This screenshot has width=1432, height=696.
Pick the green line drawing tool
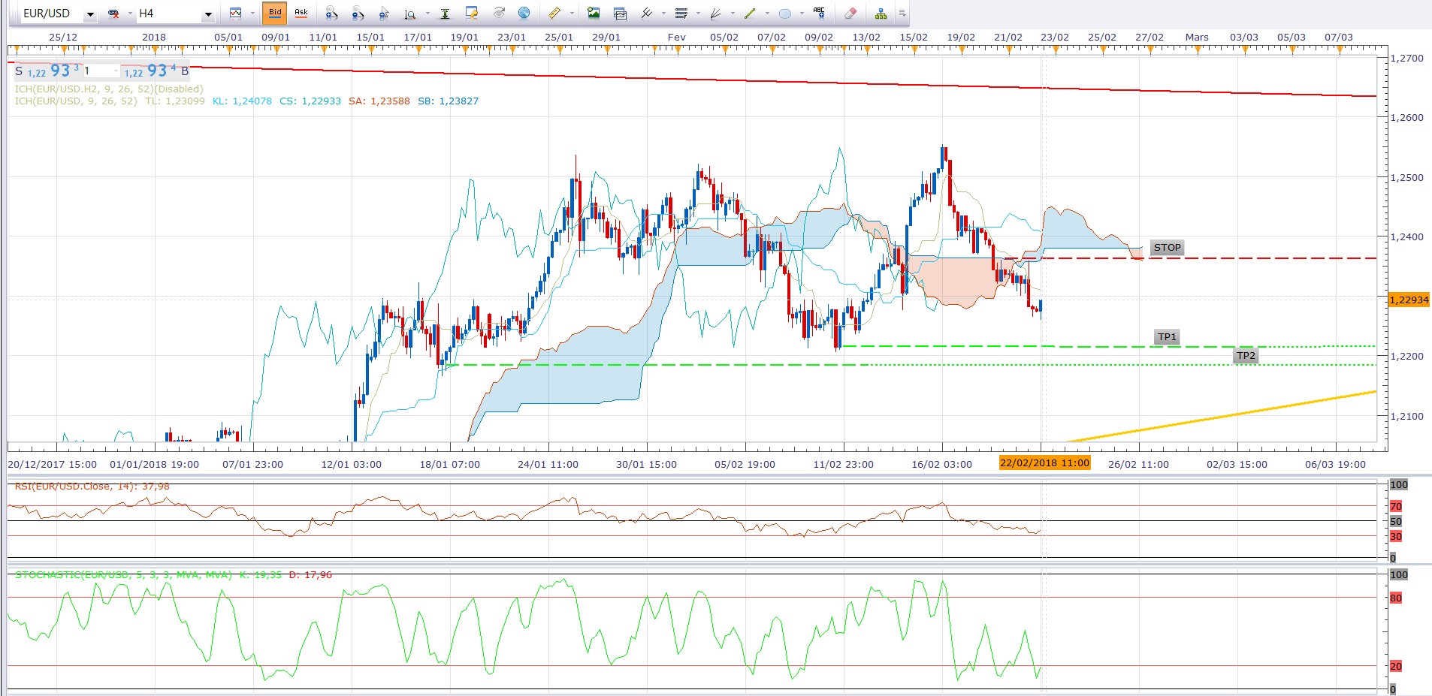point(750,14)
